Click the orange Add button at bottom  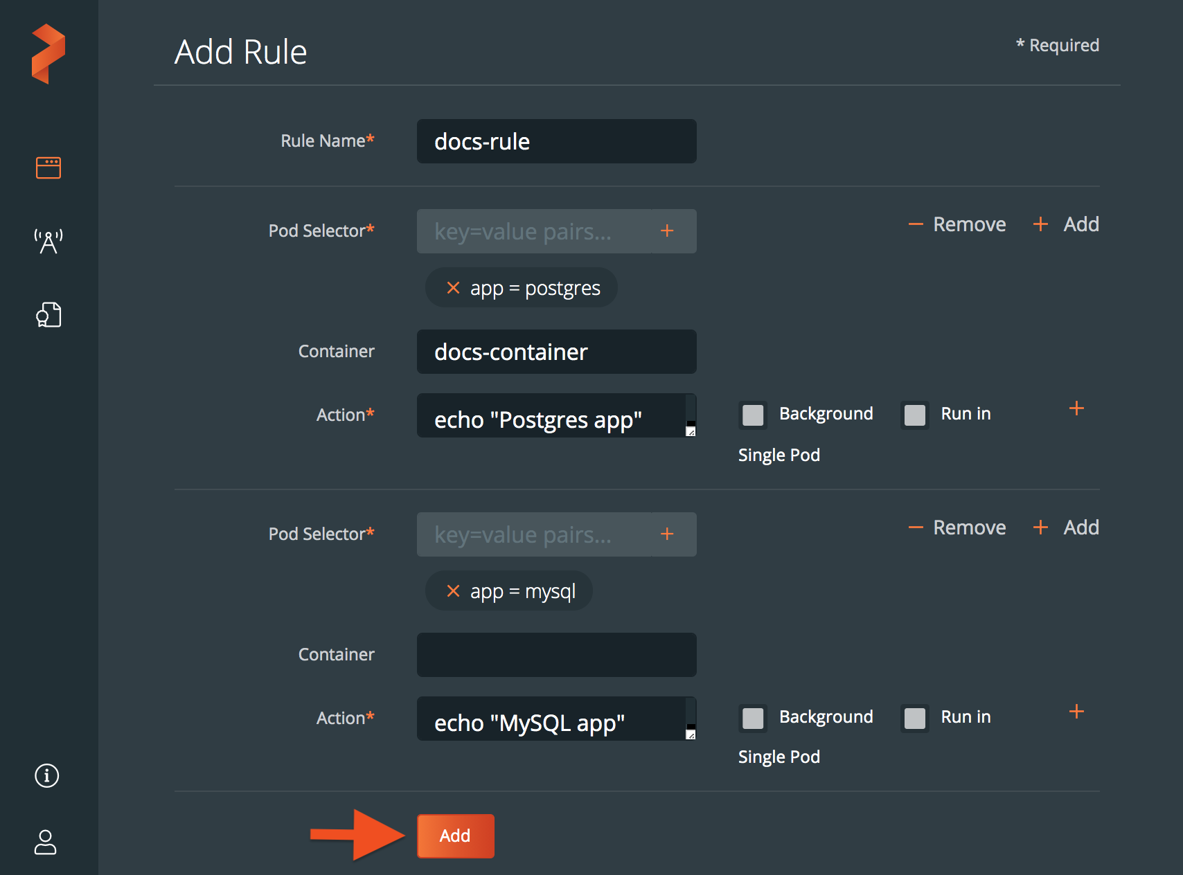click(x=455, y=836)
